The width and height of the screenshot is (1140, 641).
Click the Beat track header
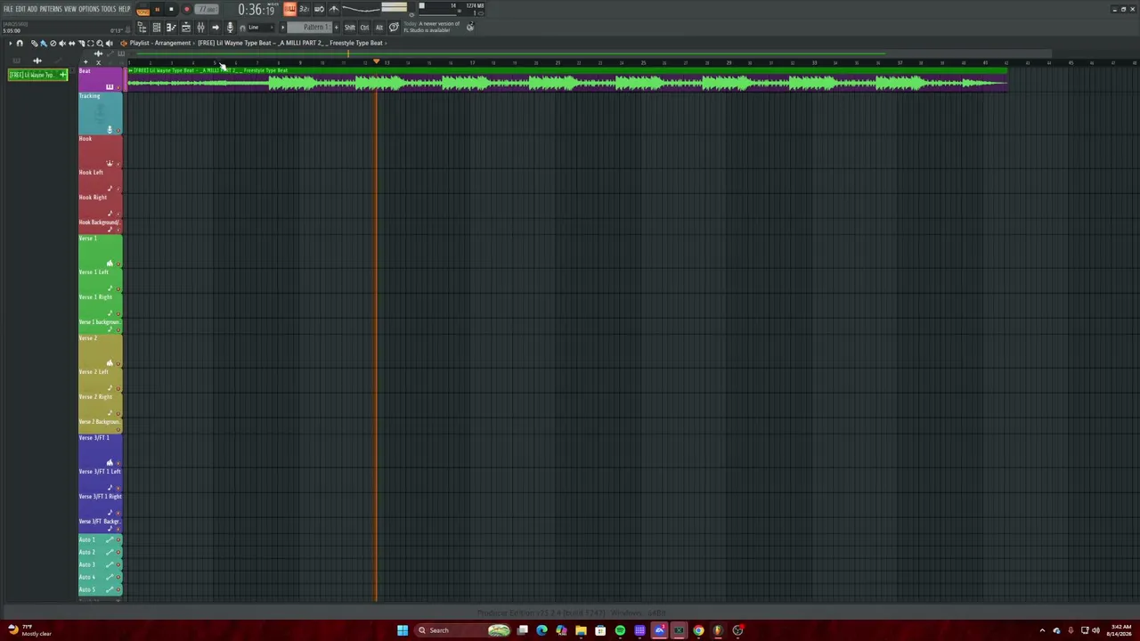coord(100,79)
